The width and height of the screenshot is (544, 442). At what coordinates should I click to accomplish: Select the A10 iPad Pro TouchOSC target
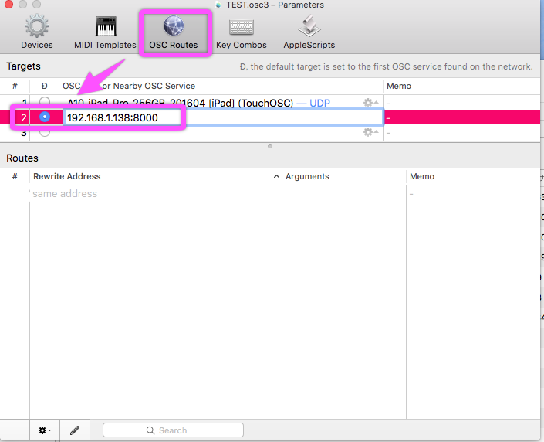click(193, 103)
